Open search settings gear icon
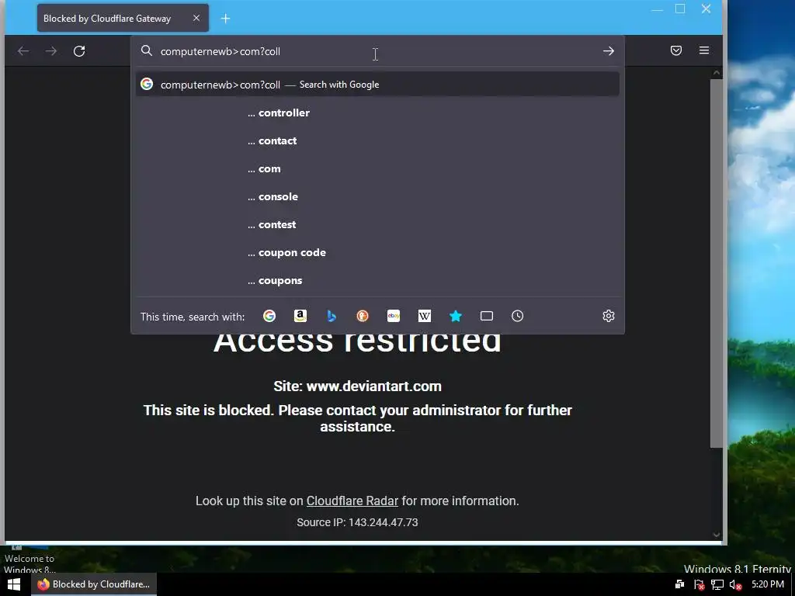Image resolution: width=795 pixels, height=596 pixels. pyautogui.click(x=609, y=317)
